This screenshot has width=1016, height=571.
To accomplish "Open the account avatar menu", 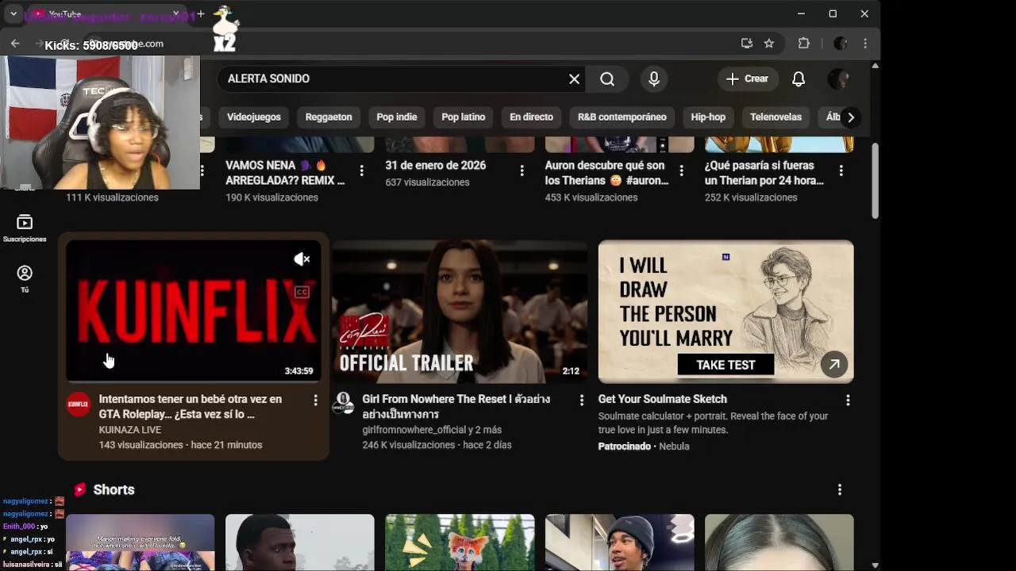I will [x=838, y=79].
